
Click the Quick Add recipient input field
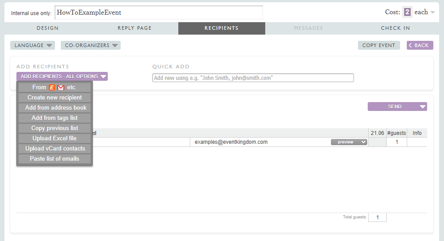click(x=253, y=78)
